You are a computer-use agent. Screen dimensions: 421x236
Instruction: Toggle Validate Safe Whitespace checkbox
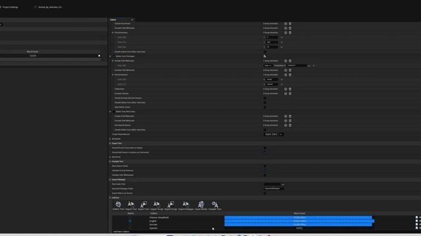pos(264,175)
